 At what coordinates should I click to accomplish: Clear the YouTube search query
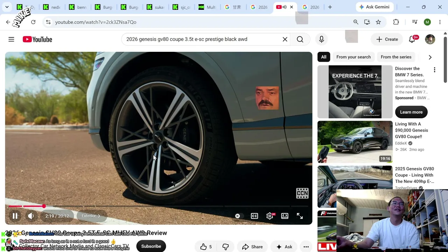[285, 39]
